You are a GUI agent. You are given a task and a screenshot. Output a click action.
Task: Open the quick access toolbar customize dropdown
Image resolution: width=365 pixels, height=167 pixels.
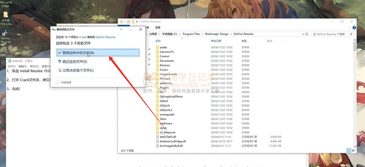pos(137,21)
